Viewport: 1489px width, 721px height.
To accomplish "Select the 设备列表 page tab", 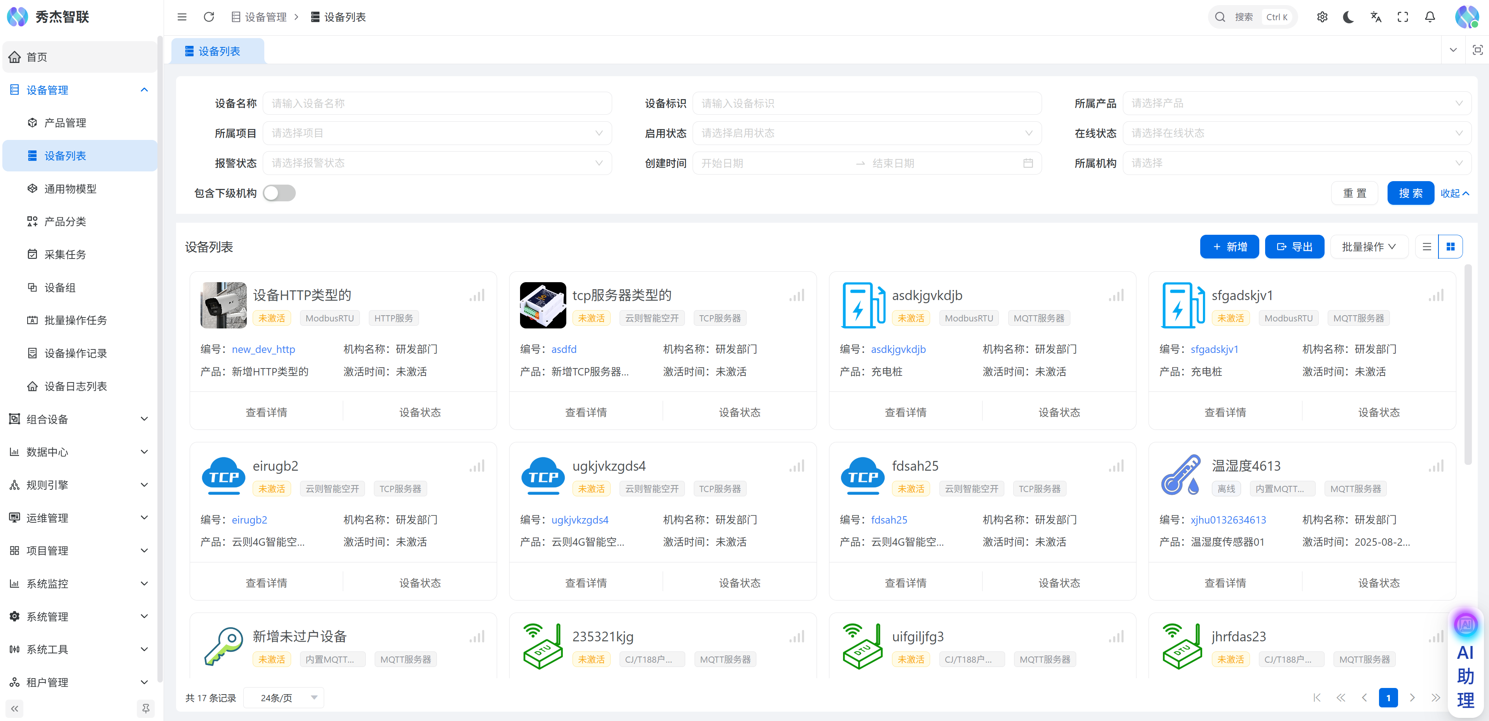I will point(218,51).
